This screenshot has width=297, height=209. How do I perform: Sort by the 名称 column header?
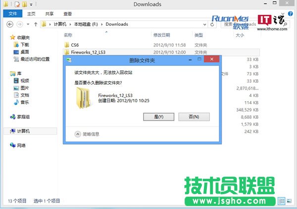coord(68,35)
